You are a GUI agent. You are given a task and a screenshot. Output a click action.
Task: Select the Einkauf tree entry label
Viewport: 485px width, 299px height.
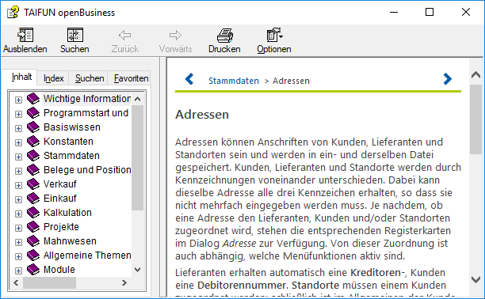coord(59,199)
